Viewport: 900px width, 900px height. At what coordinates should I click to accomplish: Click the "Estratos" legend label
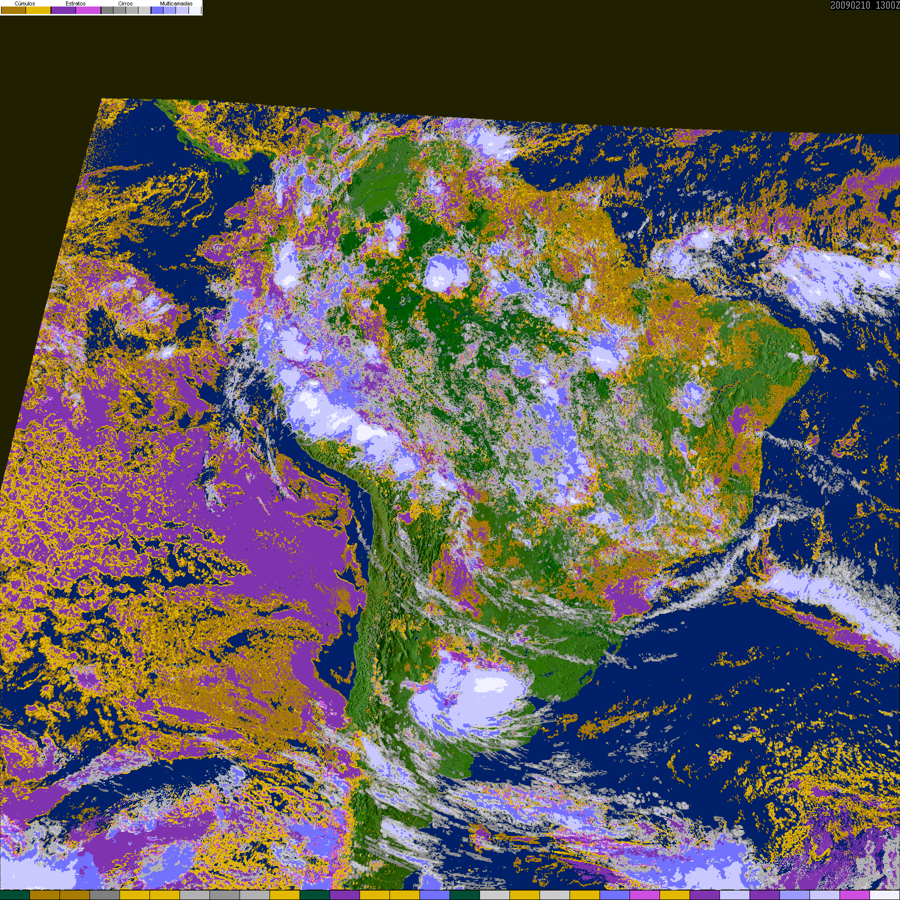pyautogui.click(x=75, y=3)
